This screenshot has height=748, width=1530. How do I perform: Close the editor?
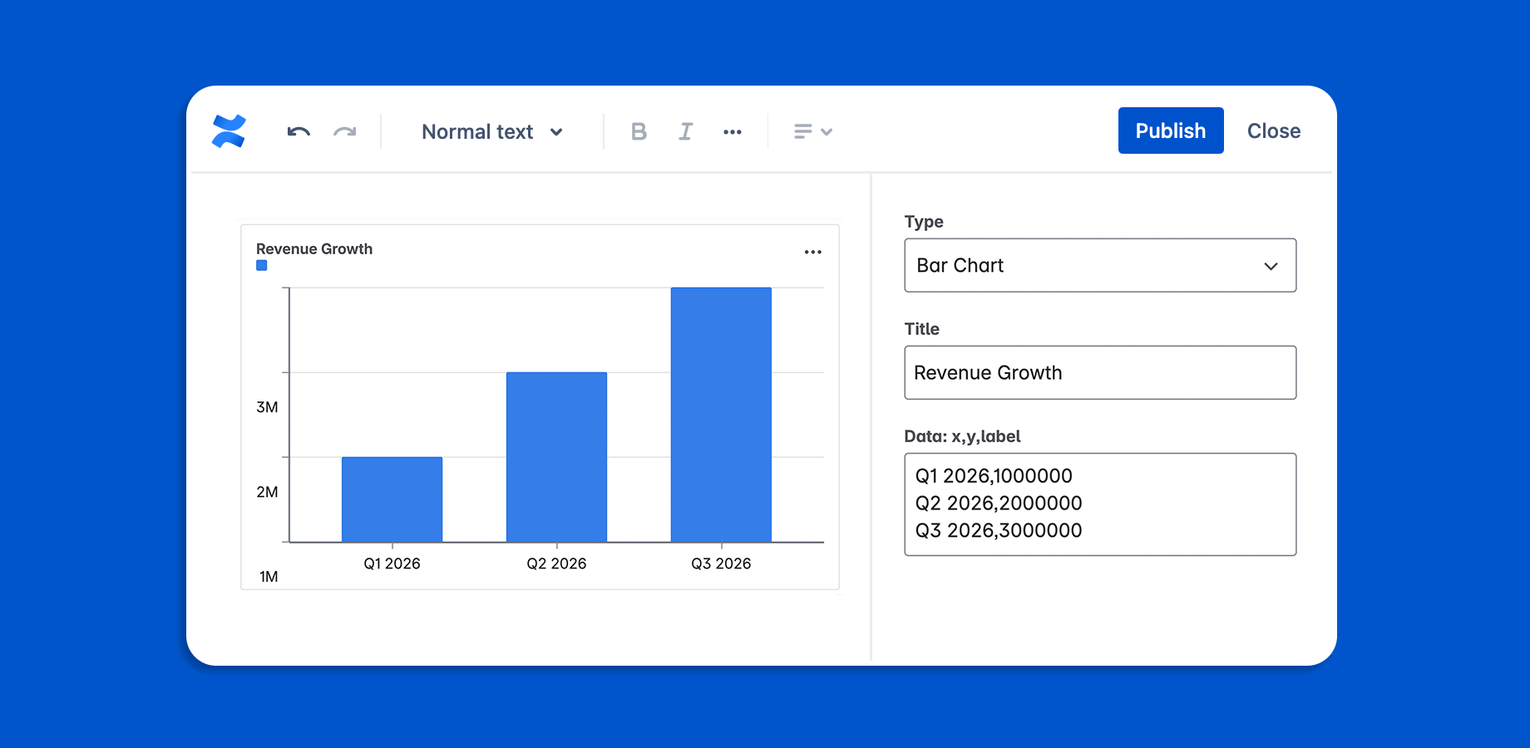pos(1274,130)
